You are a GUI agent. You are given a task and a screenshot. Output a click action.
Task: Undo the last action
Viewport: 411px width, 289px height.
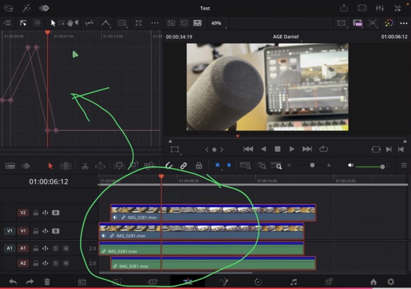pos(12,282)
